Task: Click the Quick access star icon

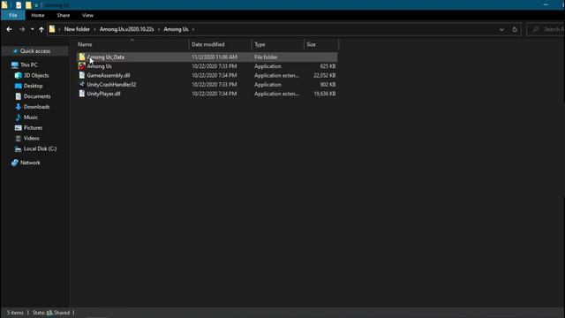Action: point(15,51)
